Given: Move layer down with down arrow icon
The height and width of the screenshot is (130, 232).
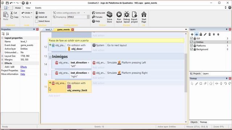Looking at the screenshot, I should (218, 34).
